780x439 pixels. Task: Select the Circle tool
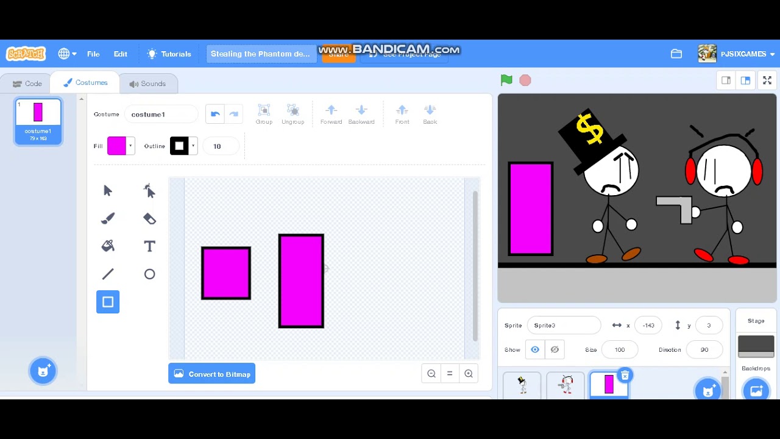pyautogui.click(x=149, y=274)
